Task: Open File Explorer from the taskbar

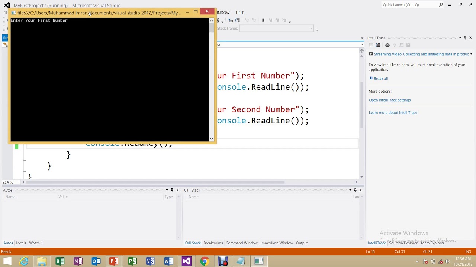Action: pyautogui.click(x=42, y=261)
